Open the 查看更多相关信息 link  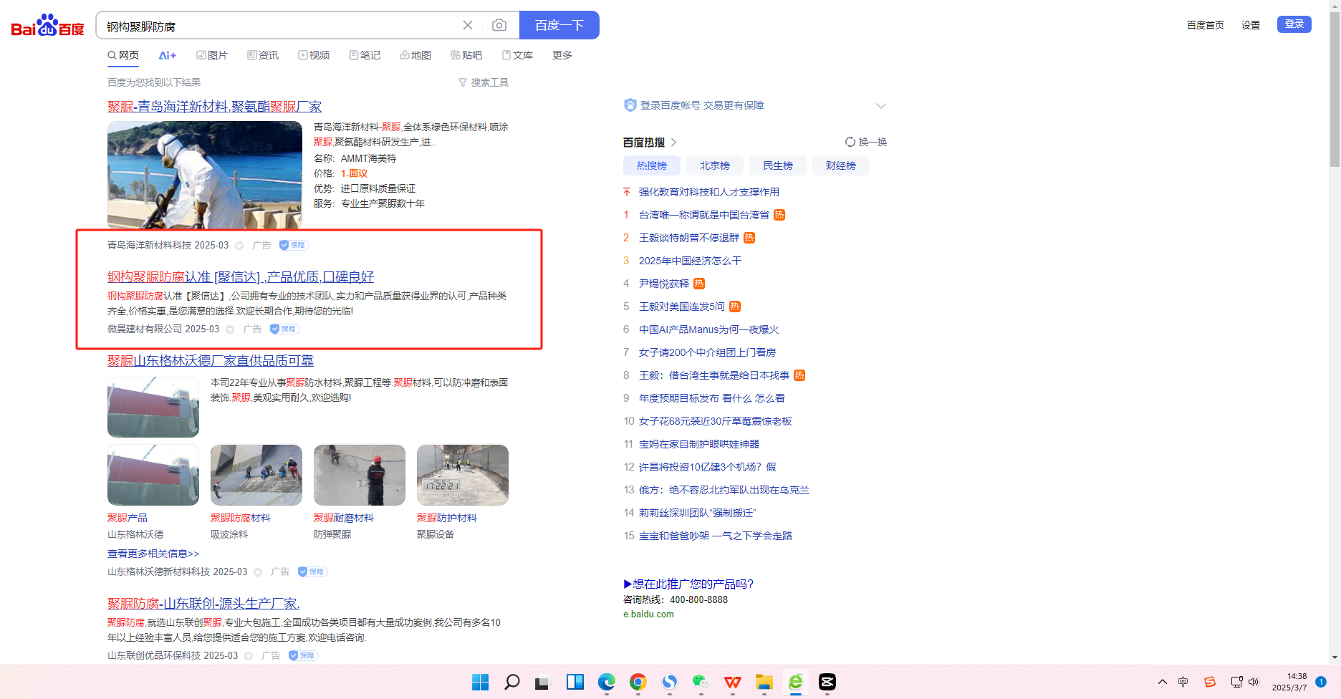(x=153, y=554)
